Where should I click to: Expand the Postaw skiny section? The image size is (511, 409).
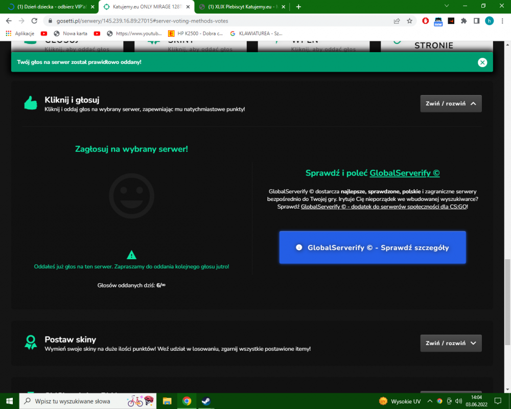[451, 343]
